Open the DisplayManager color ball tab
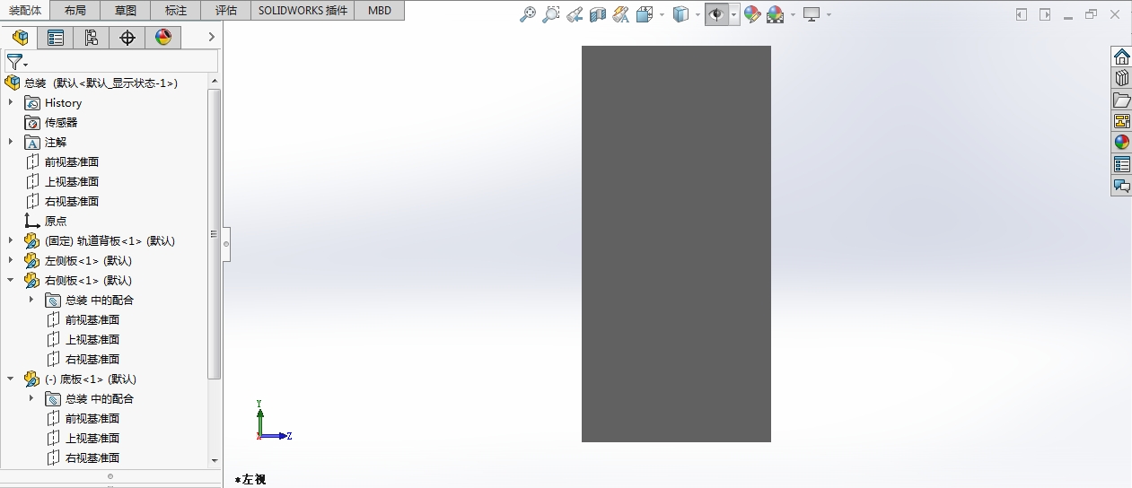This screenshot has width=1132, height=488. click(x=163, y=37)
